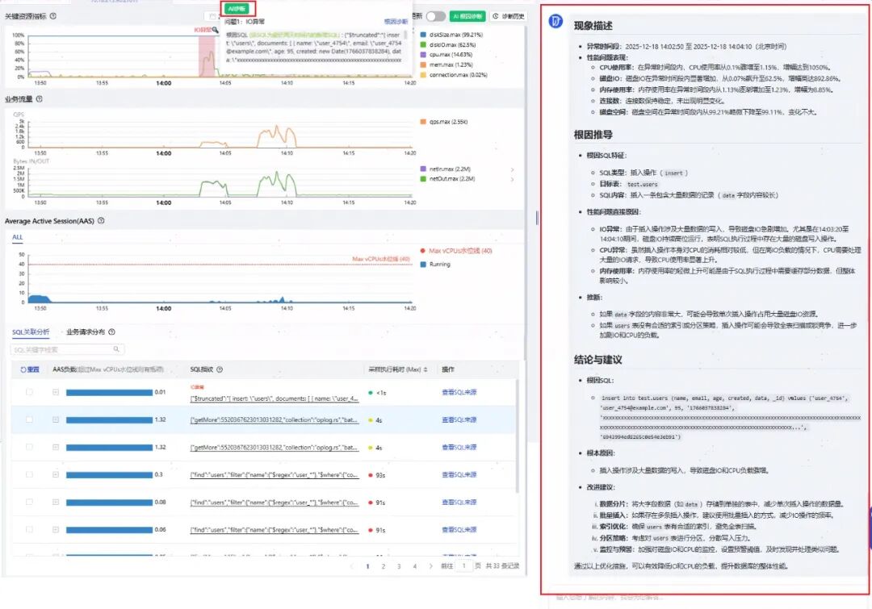Click the red Max vCPUs水位线 legend dot
Image resolution: width=872 pixels, height=609 pixels.
coord(423,251)
